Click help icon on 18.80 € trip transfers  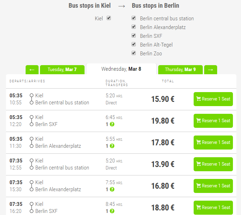(x=112, y=211)
